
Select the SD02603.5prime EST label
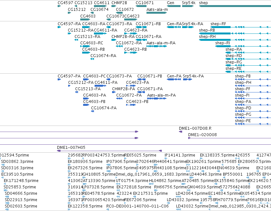pyautogui.click(x=21, y=206)
